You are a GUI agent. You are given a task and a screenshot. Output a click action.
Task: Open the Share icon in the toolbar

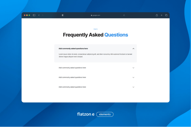coord(157,15)
